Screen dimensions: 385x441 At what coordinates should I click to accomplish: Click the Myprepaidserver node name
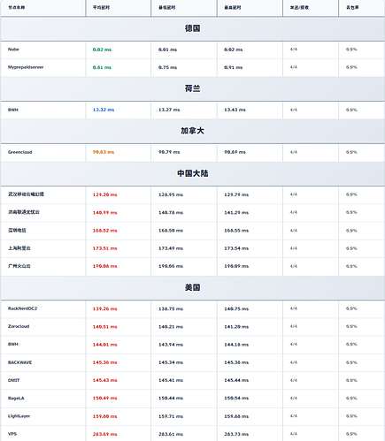(x=26, y=67)
